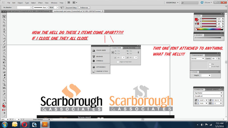The image size is (228, 128).
Task: Select the Selection (black arrow) tool
Action: point(4,16)
